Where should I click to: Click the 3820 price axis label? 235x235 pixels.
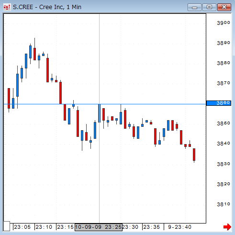pos(224,184)
